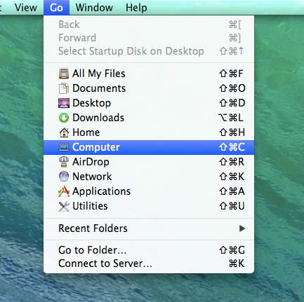Open AirDrop from the Go menu
Viewport: 304px width, 302px height.
point(149,162)
